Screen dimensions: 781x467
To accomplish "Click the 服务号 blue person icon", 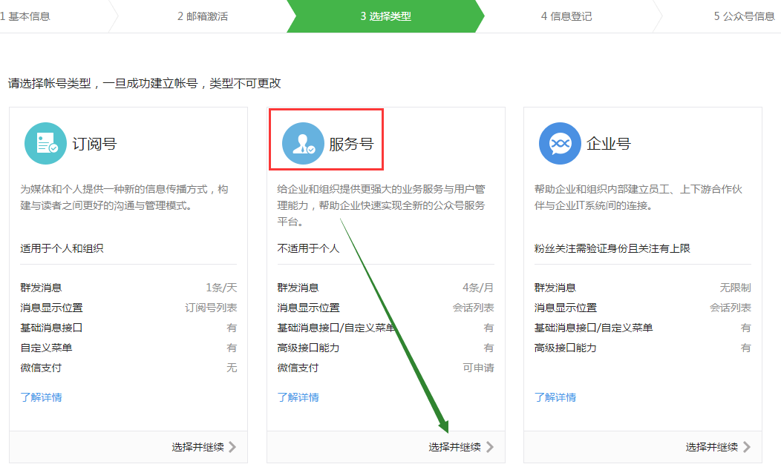I will (x=303, y=144).
